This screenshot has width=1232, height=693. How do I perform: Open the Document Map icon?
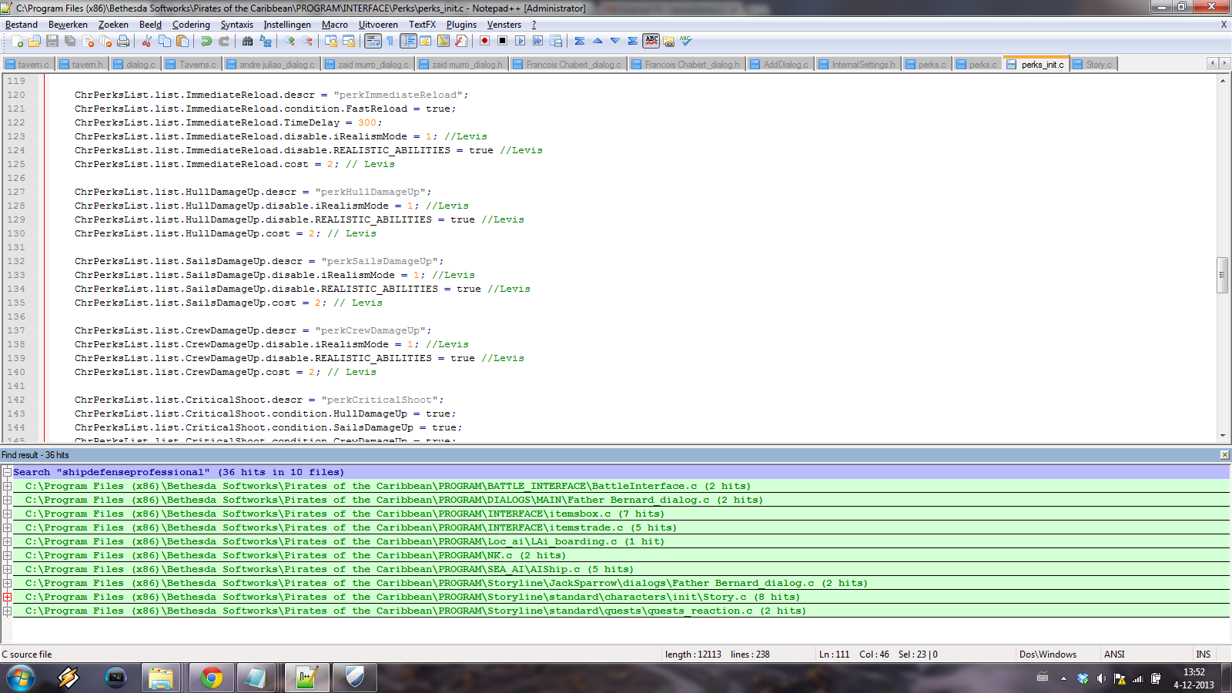click(443, 41)
